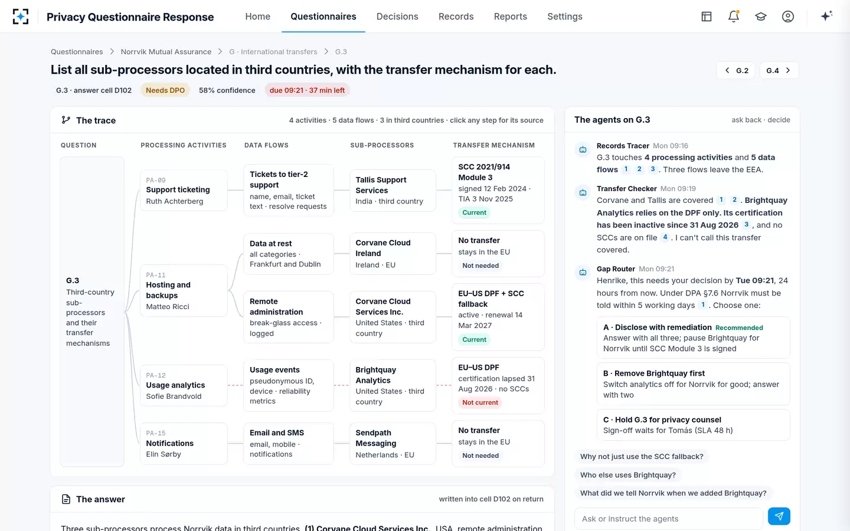Screen dimensions: 850x531
Task: Click G · International transfers breadcrumb
Action: tap(273, 52)
